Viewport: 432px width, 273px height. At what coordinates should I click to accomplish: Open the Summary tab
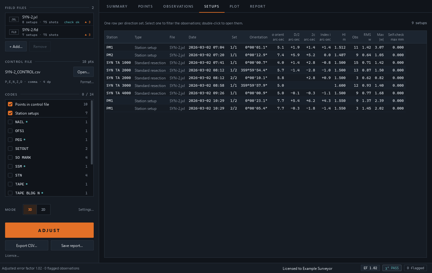point(117,6)
